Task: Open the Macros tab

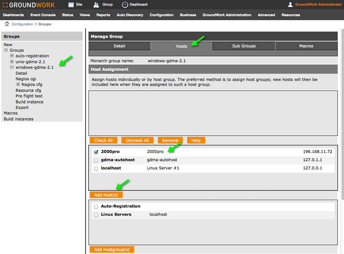Action: (x=306, y=46)
